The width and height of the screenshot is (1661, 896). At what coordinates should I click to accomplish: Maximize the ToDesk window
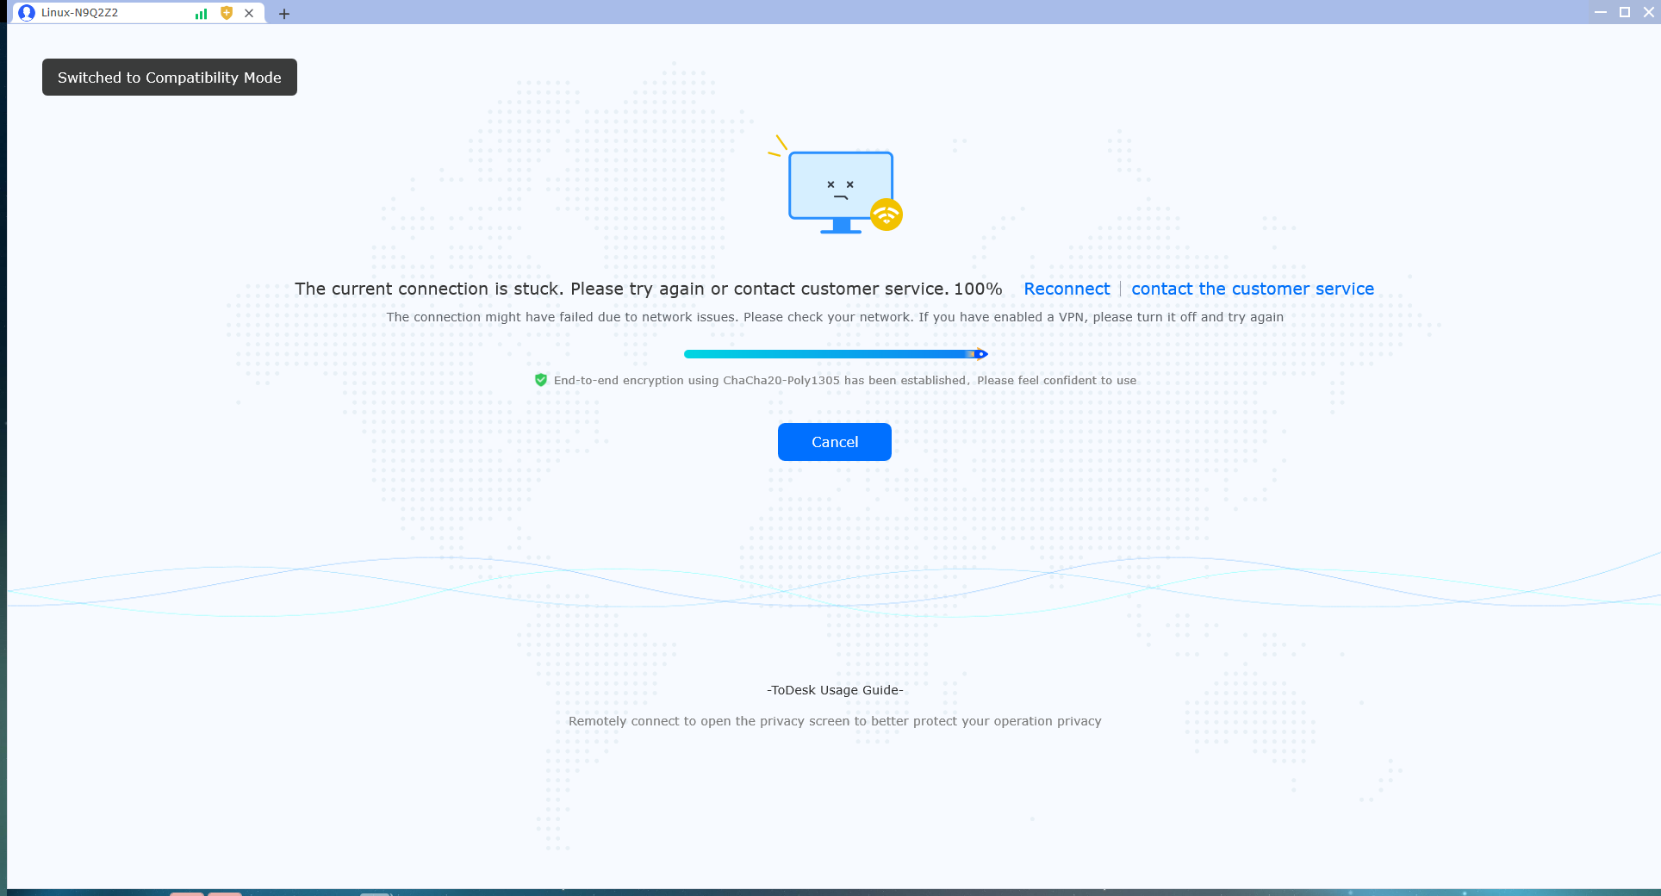click(x=1625, y=12)
